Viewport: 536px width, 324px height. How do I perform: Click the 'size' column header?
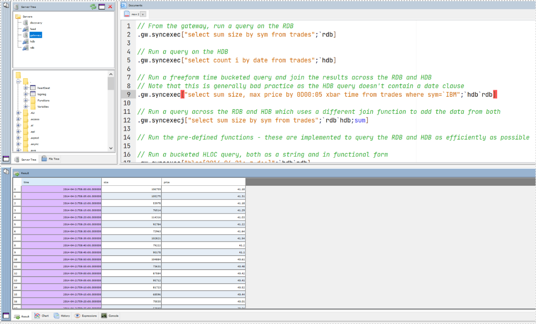coord(132,182)
